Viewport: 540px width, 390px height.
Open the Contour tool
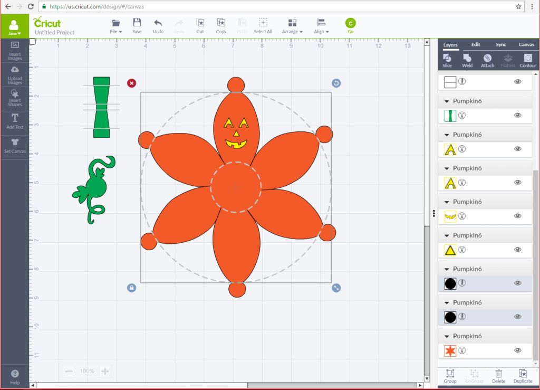(527, 59)
